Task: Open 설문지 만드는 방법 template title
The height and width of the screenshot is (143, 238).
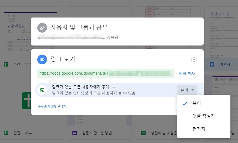Action: pos(97,133)
